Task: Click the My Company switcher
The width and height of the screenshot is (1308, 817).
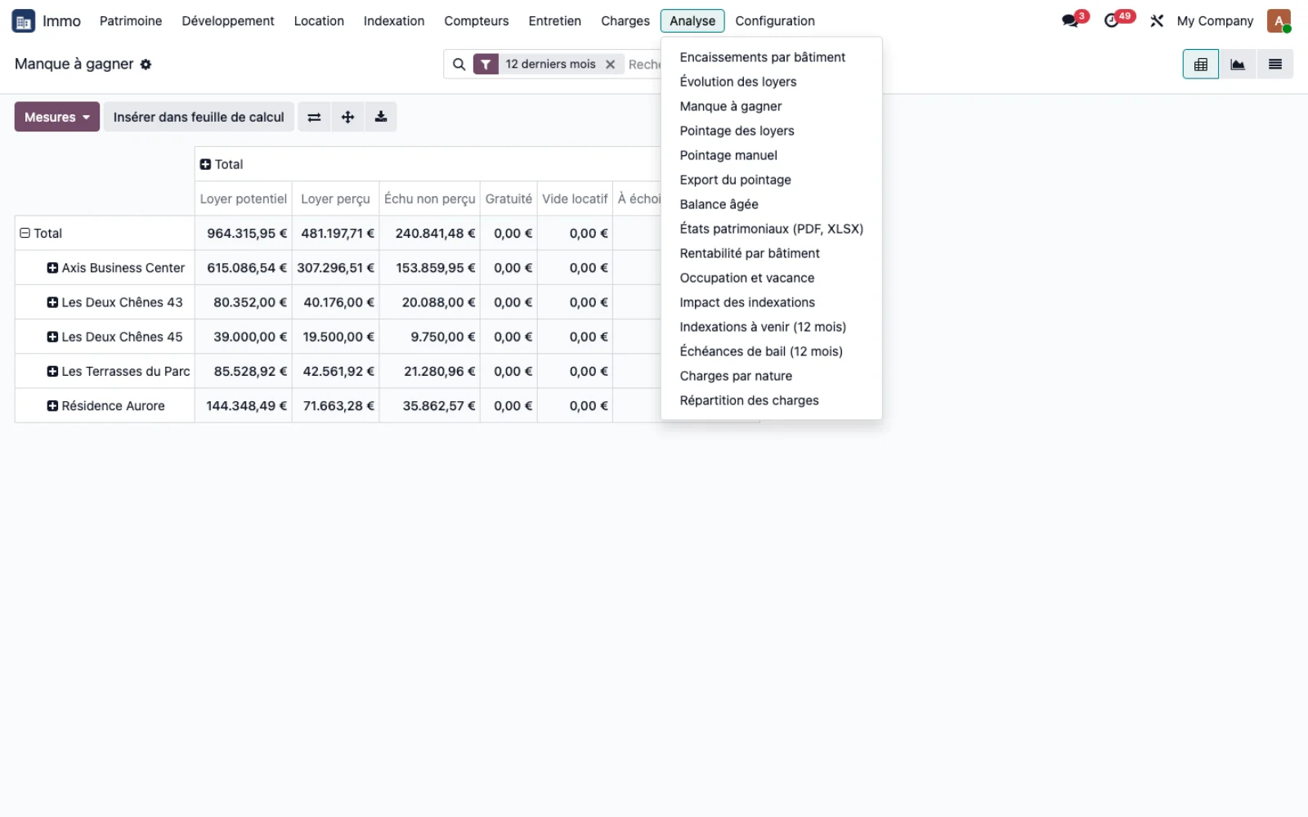Action: click(x=1215, y=20)
